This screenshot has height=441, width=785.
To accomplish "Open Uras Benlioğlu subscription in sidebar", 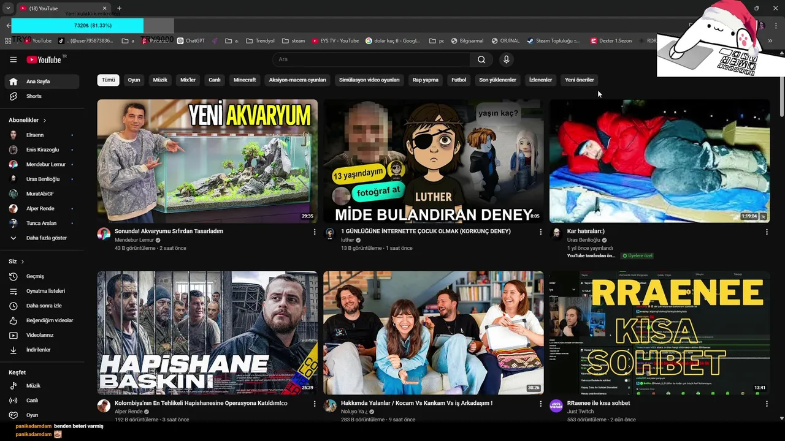I will click(42, 179).
